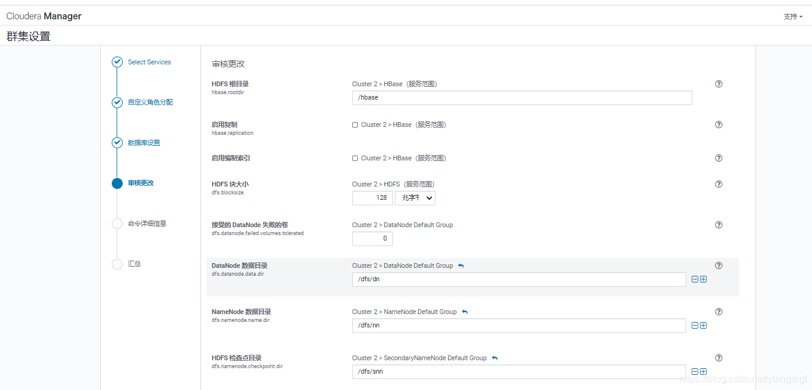Select the 审核更改 wizard step
812x390 pixels.
pyautogui.click(x=141, y=183)
